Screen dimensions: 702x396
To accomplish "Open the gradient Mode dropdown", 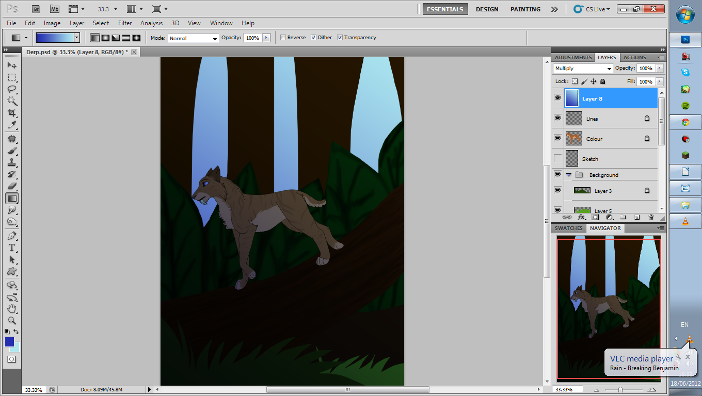I will [193, 38].
